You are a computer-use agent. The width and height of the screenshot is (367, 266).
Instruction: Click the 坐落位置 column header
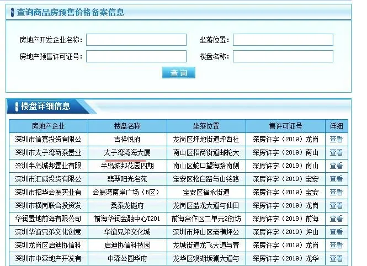tap(206, 126)
